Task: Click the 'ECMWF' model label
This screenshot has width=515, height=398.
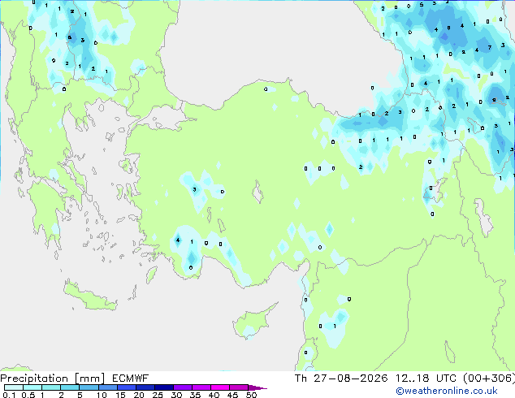Action: coord(131,379)
